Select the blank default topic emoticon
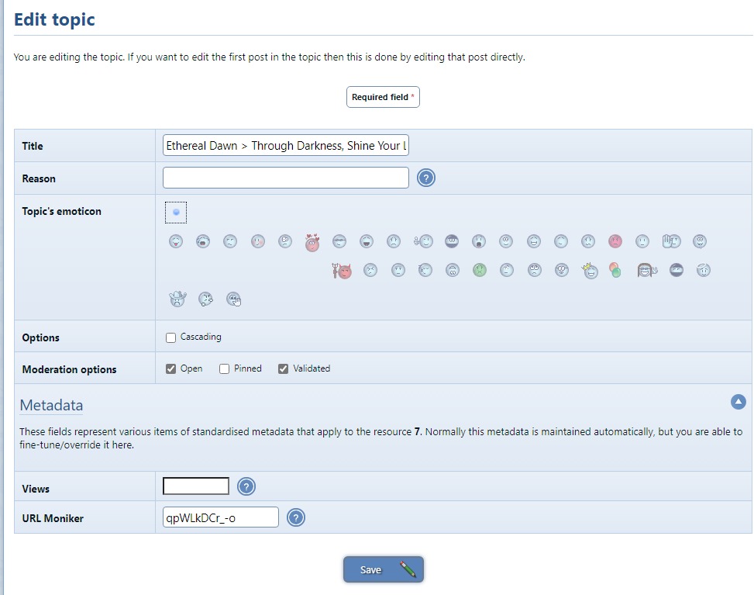This screenshot has width=754, height=595. (x=176, y=212)
